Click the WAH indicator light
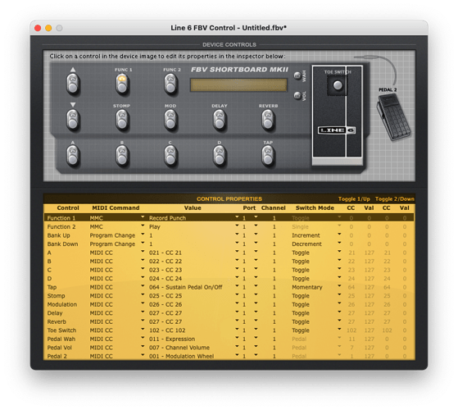This screenshot has width=458, height=410. (297, 75)
